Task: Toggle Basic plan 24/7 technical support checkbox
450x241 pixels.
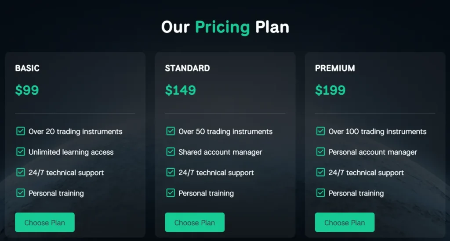Action: pyautogui.click(x=21, y=172)
